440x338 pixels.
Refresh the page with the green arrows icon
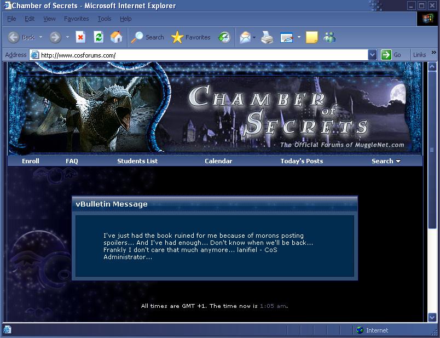99,37
